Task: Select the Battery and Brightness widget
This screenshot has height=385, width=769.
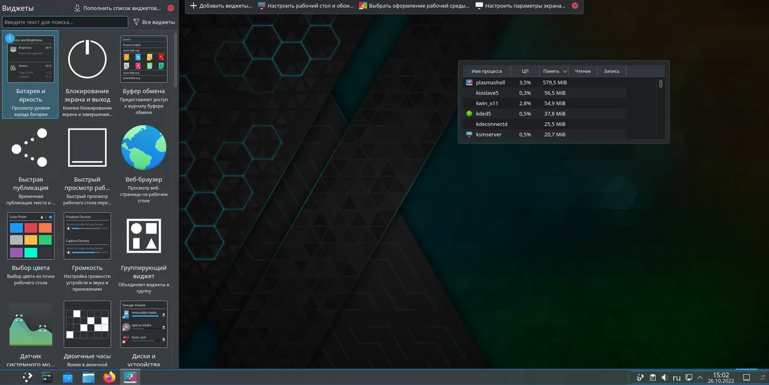Action: click(x=30, y=74)
